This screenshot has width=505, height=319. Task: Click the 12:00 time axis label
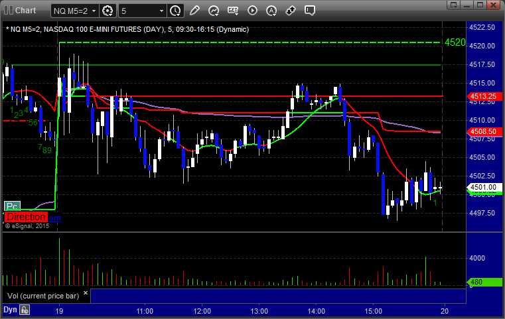202,311
